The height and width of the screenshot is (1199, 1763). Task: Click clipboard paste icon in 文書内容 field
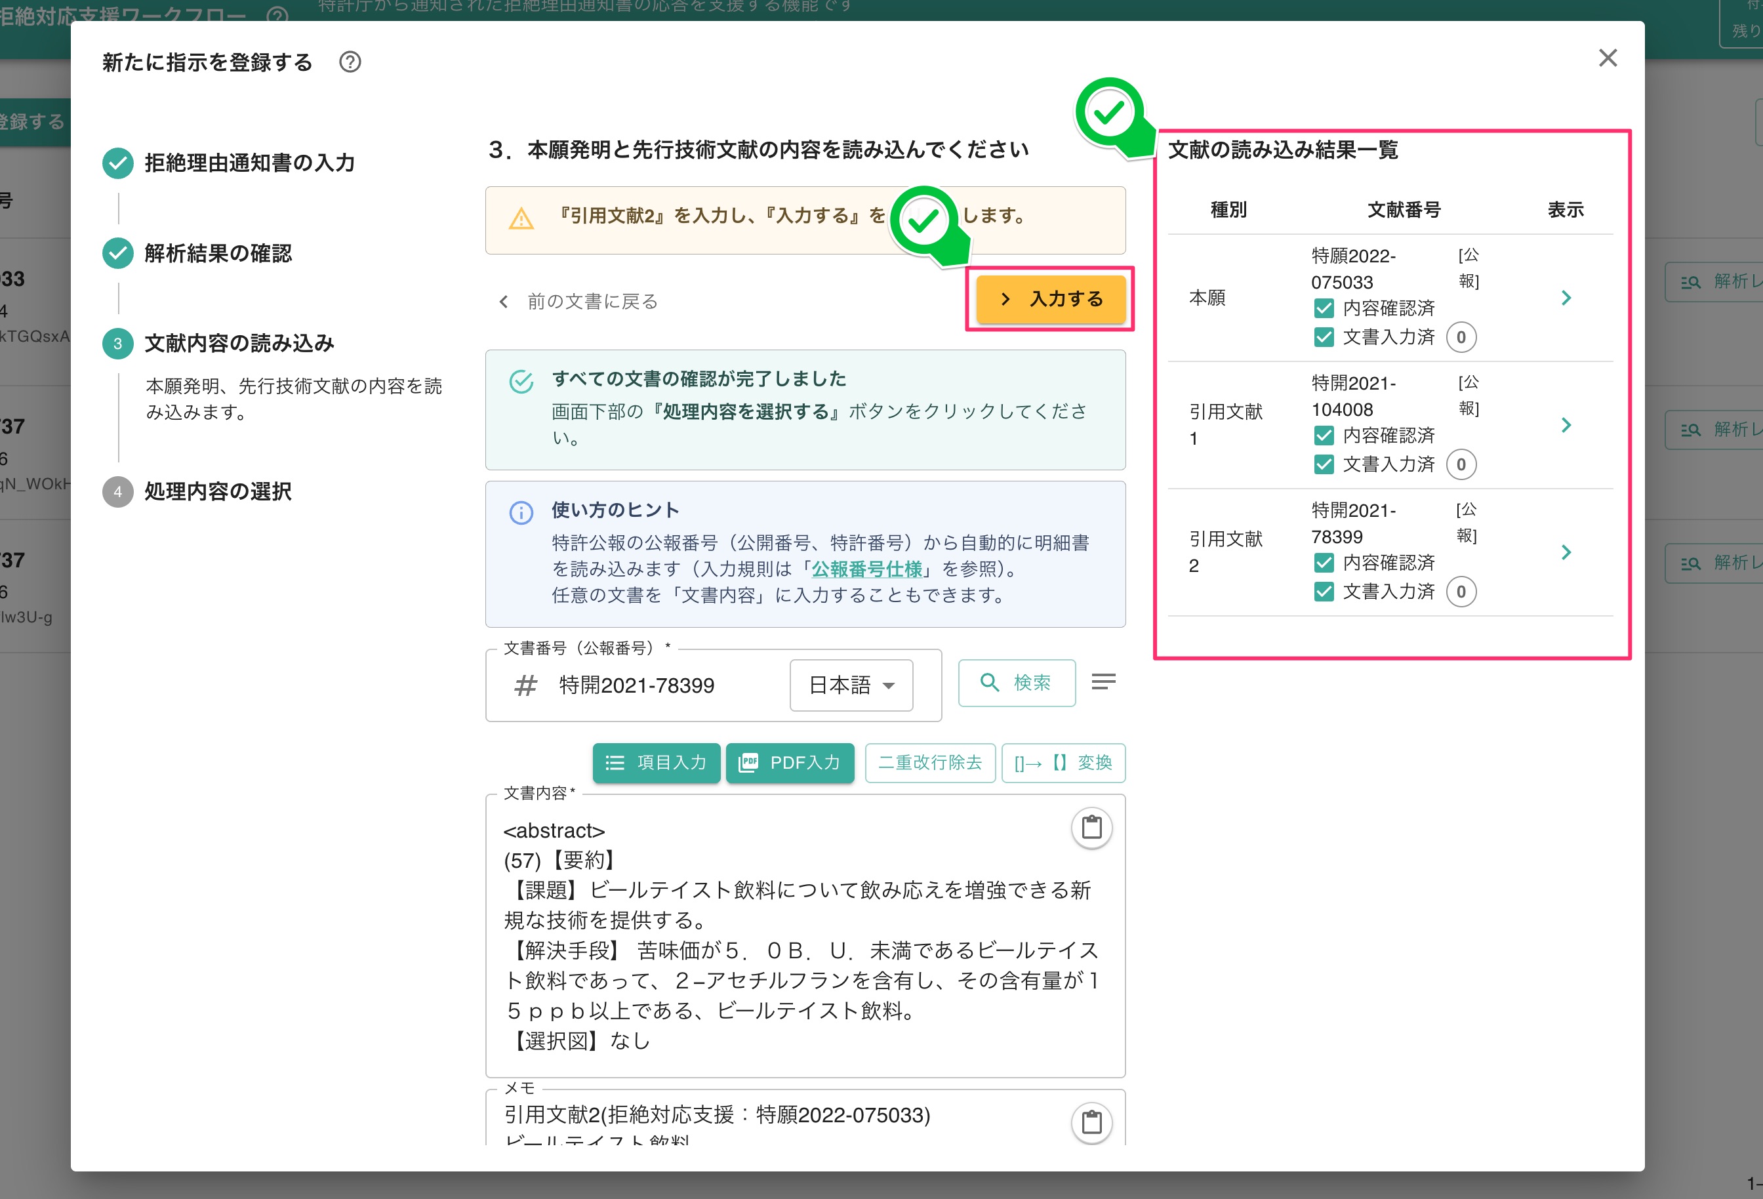[1091, 827]
